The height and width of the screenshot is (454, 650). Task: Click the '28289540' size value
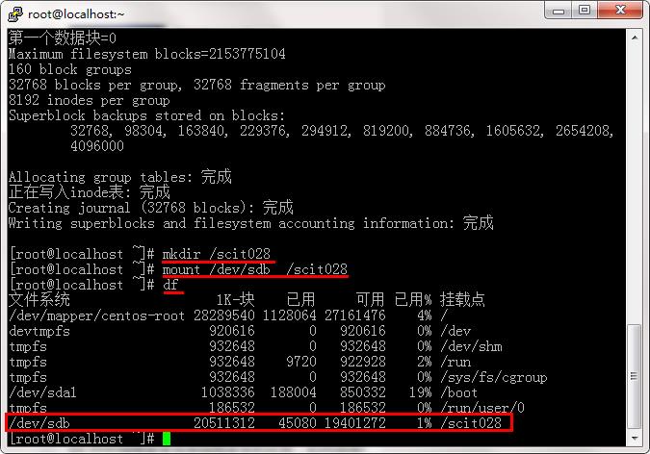tap(224, 315)
